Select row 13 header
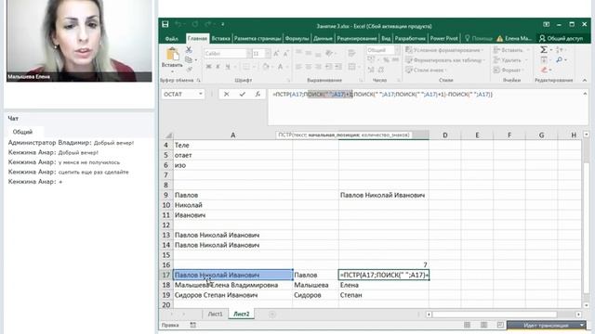Viewport: 595px width, 334px height. pyautogui.click(x=165, y=235)
